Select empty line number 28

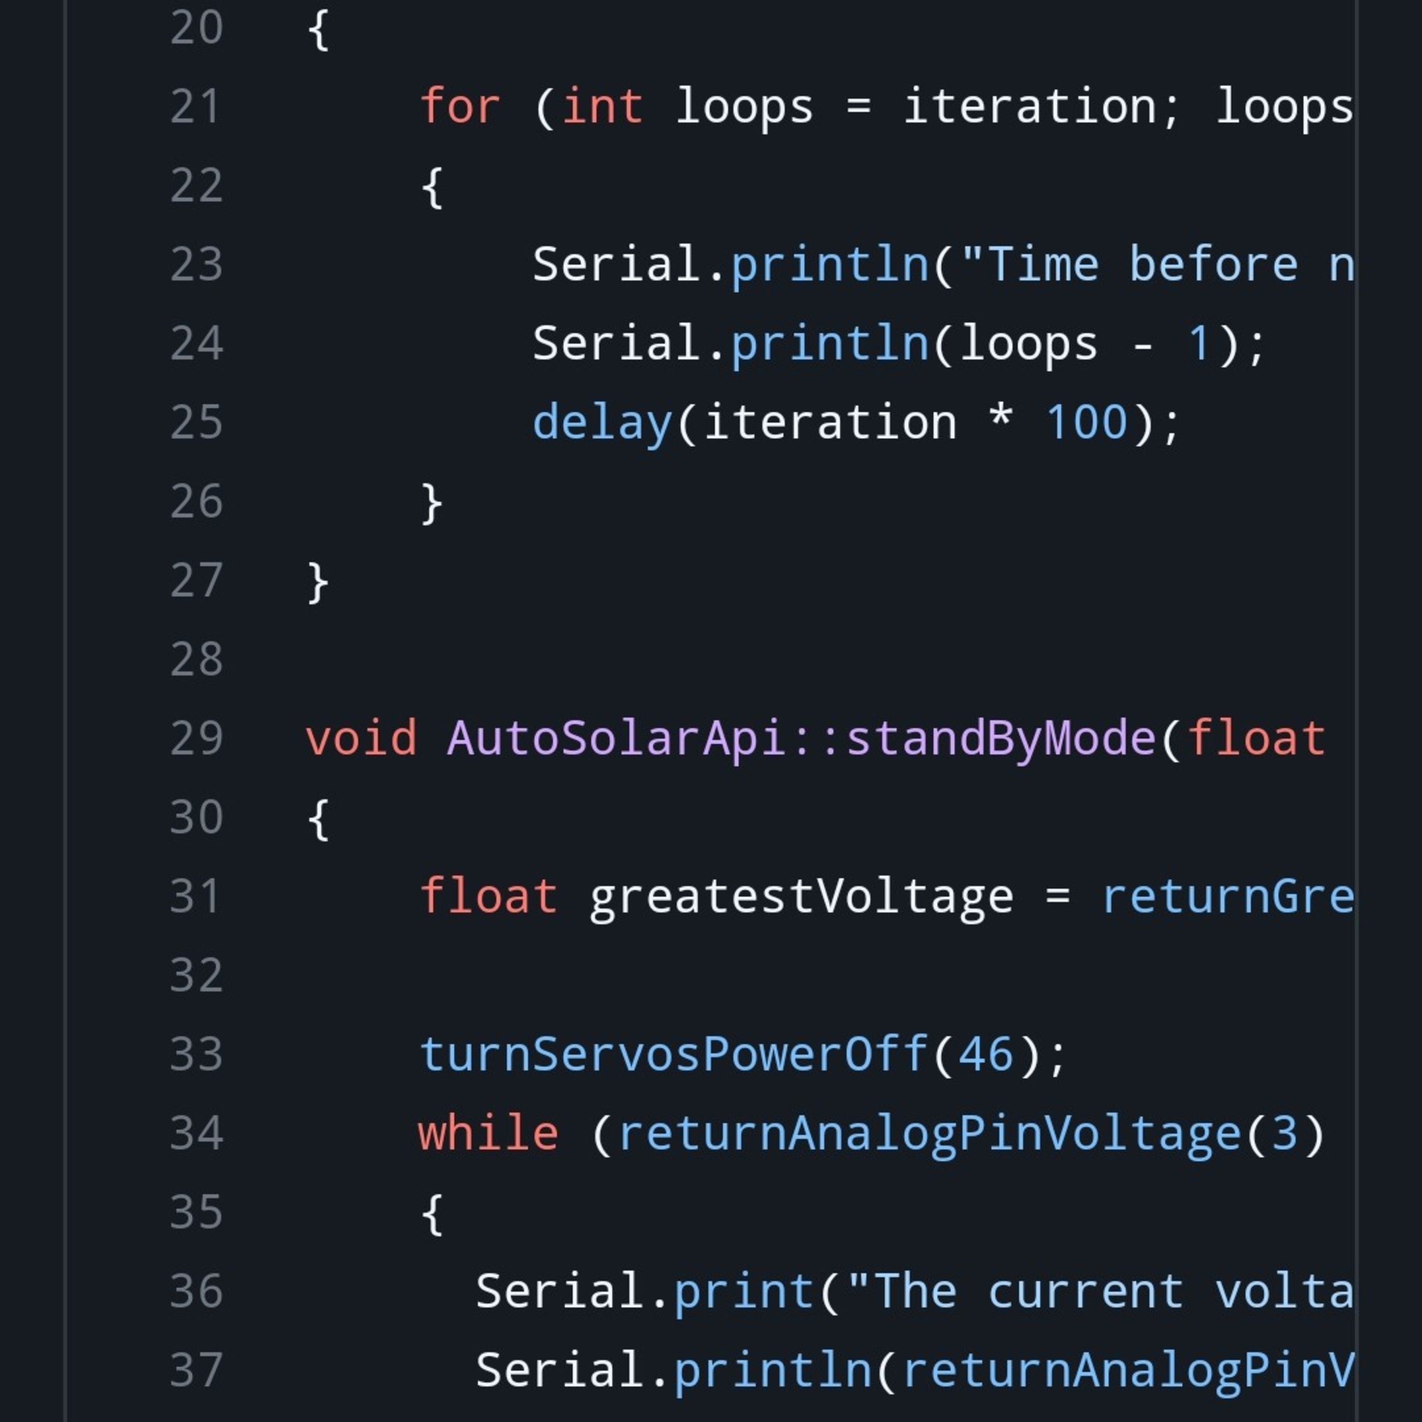[196, 659]
